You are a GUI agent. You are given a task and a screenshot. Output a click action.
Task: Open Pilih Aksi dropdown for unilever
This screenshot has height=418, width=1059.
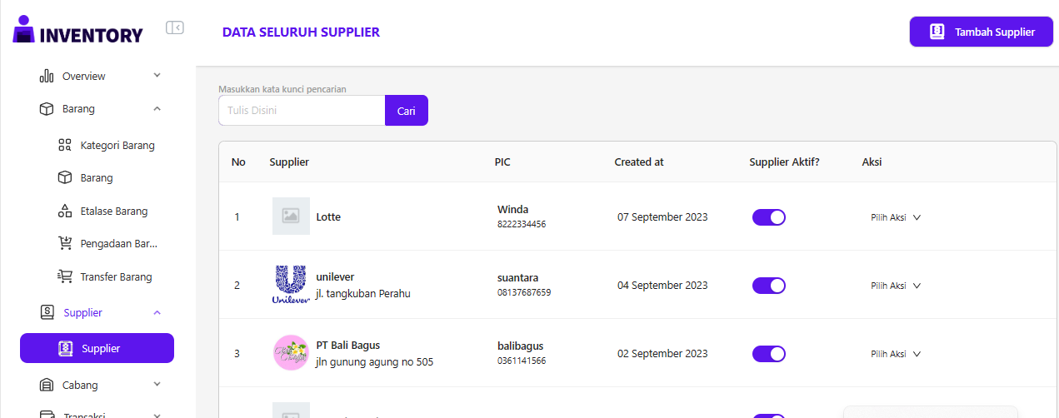click(895, 286)
